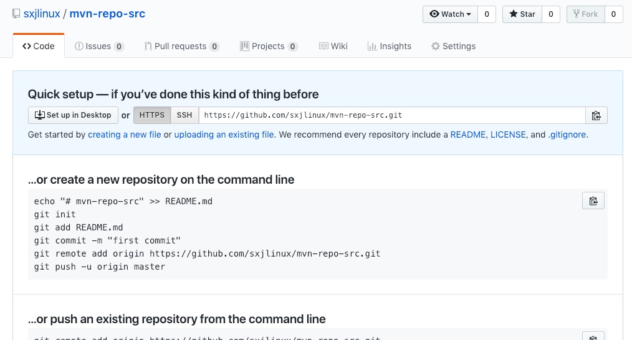Click the Watch count number
632x340 pixels.
(x=487, y=14)
